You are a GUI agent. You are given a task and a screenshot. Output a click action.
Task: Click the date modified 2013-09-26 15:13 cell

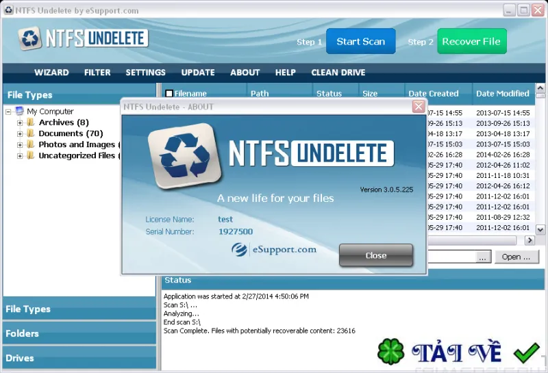pyautogui.click(x=503, y=123)
